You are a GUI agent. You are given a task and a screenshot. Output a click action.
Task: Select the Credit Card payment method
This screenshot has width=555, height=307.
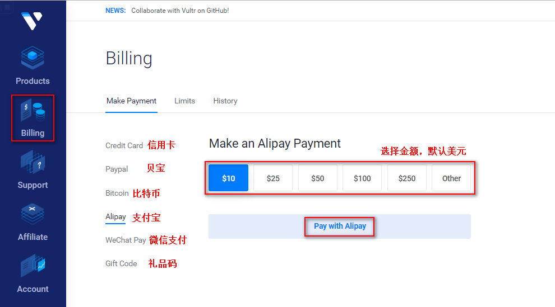(124, 145)
